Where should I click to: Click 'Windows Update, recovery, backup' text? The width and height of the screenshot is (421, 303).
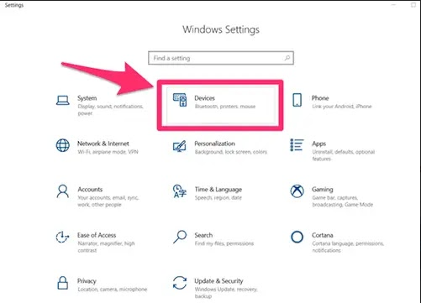(226, 293)
